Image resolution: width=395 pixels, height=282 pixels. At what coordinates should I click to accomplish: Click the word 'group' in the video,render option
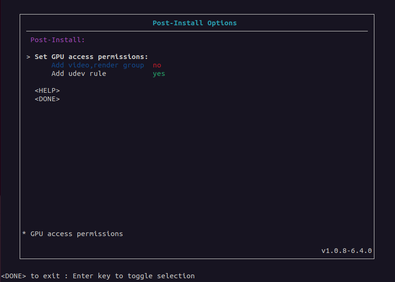coord(134,65)
